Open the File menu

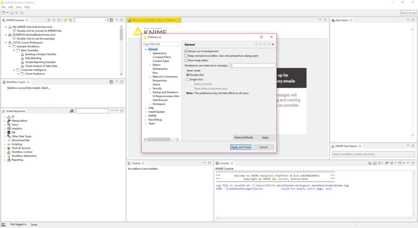tap(3, 7)
